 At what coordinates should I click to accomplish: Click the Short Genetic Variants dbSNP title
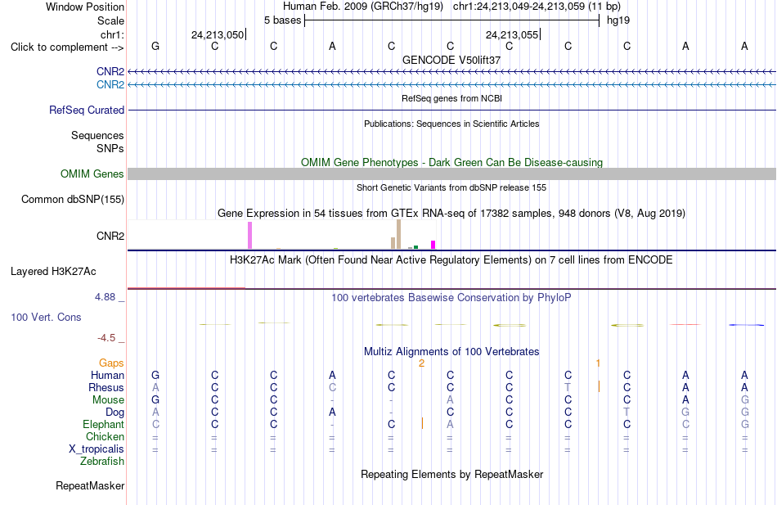(x=451, y=187)
